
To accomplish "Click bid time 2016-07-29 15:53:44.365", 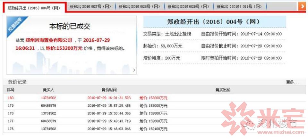I will (109, 113).
